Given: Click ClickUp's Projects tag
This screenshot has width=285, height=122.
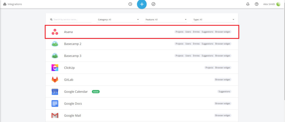Looking at the screenshot, I should pos(209,68).
